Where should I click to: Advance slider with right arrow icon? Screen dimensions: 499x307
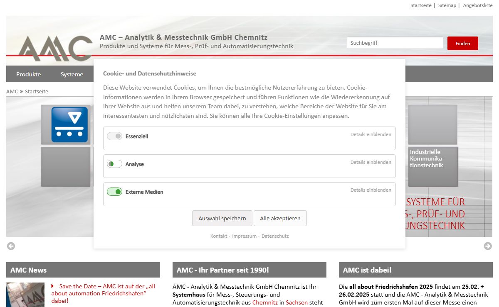tap(488, 246)
